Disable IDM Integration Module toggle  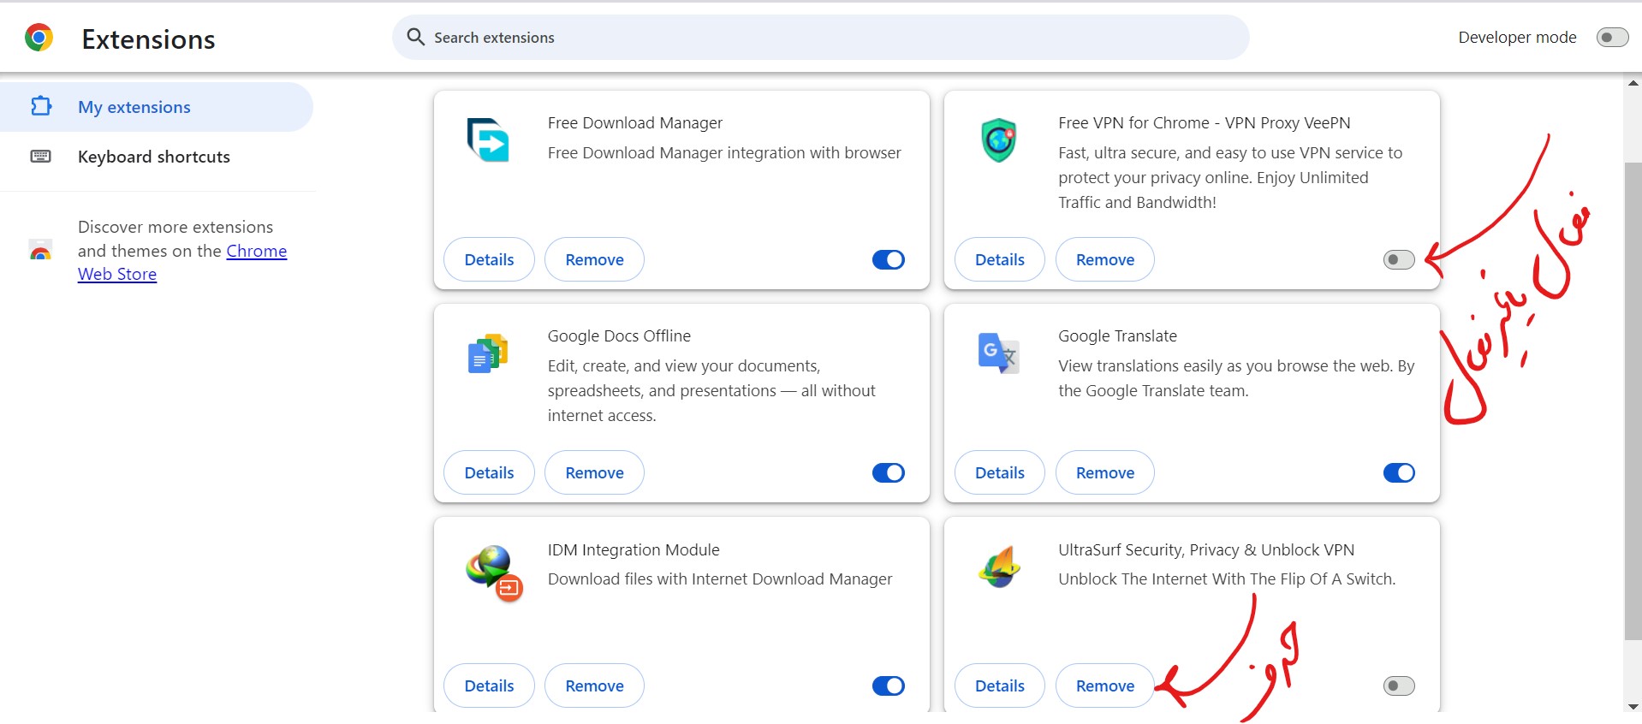click(889, 685)
